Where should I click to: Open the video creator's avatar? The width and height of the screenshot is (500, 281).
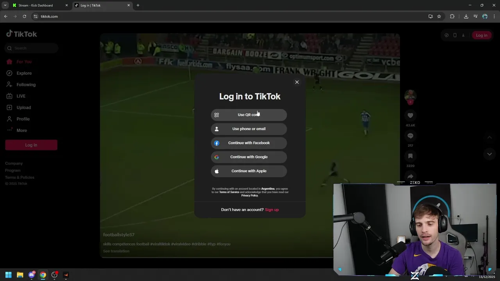pyautogui.click(x=410, y=95)
